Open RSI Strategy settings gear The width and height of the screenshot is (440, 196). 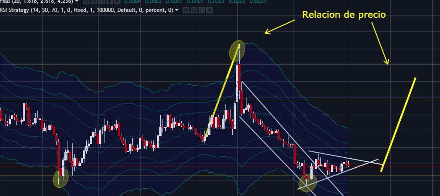pyautogui.click(x=194, y=10)
